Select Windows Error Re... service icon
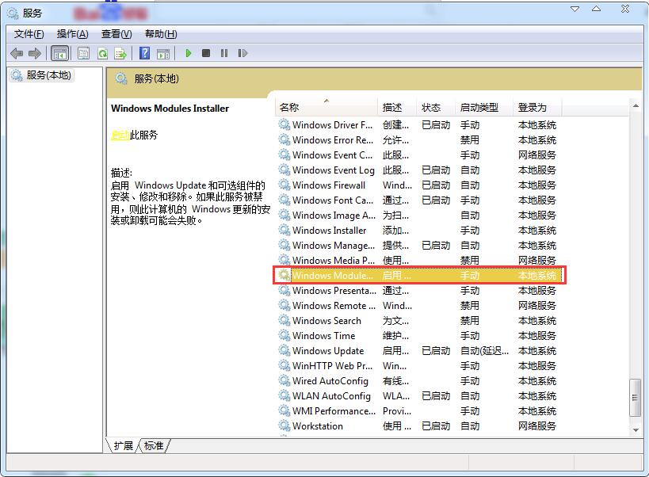 tap(284, 139)
